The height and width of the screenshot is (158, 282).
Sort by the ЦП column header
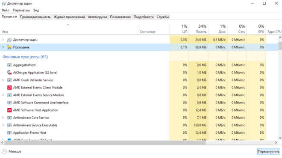pyautogui.click(x=179, y=29)
